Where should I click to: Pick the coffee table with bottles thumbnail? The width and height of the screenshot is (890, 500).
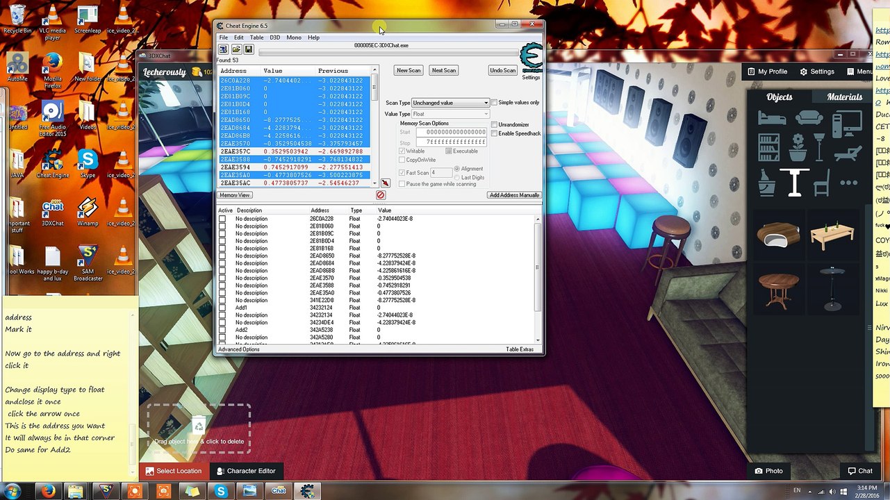[x=832, y=236]
